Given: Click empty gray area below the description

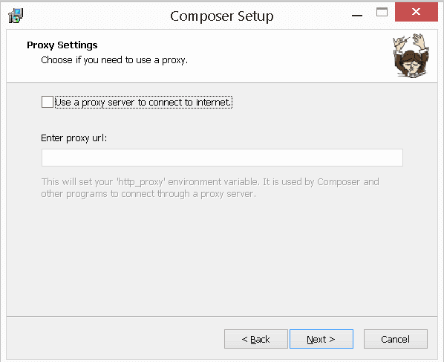Looking at the screenshot, I should (x=222, y=255).
